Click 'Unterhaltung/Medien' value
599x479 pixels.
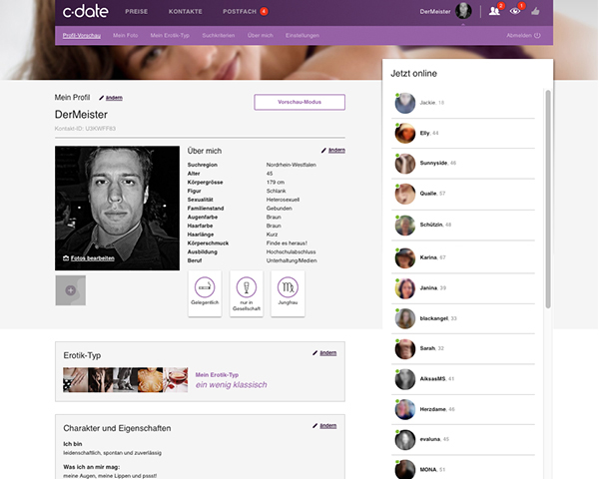[292, 260]
